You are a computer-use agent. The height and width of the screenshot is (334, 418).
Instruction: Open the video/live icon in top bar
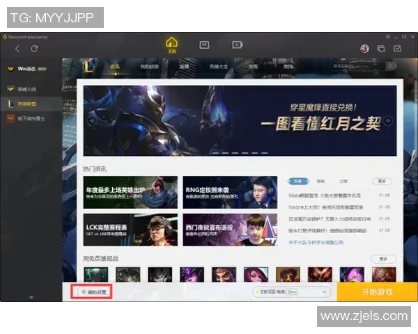pyautogui.click(x=237, y=45)
